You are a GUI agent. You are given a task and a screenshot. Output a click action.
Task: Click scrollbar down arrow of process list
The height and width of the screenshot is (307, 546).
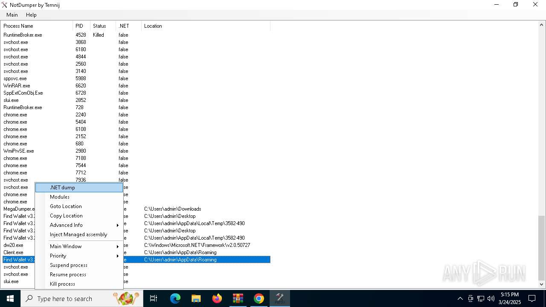point(542,284)
